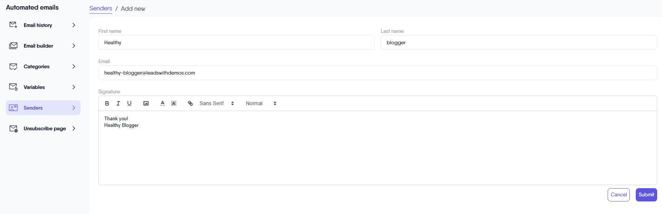Submit the new sender form
The height and width of the screenshot is (214, 662).
[646, 195]
